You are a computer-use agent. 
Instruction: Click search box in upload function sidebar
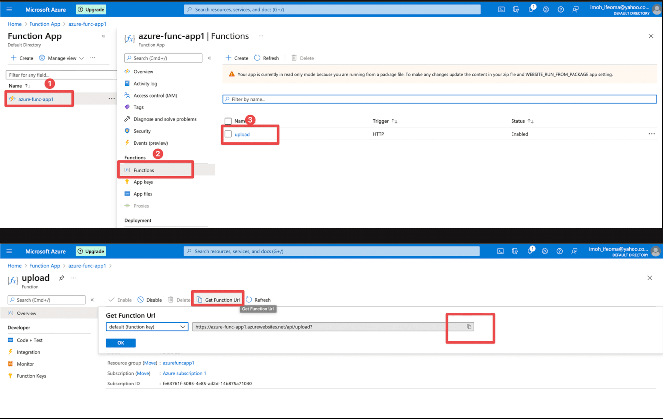[x=46, y=300]
